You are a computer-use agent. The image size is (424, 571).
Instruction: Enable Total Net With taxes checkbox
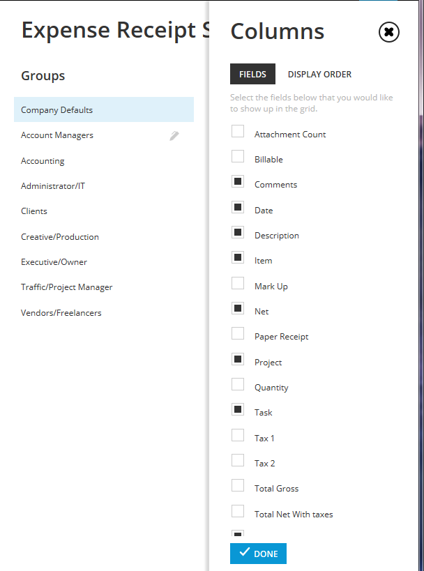tap(238, 511)
